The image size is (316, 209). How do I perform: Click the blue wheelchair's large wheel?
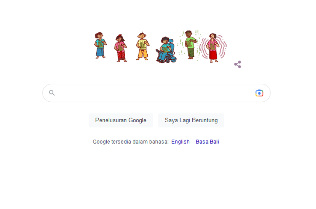pos(173,59)
